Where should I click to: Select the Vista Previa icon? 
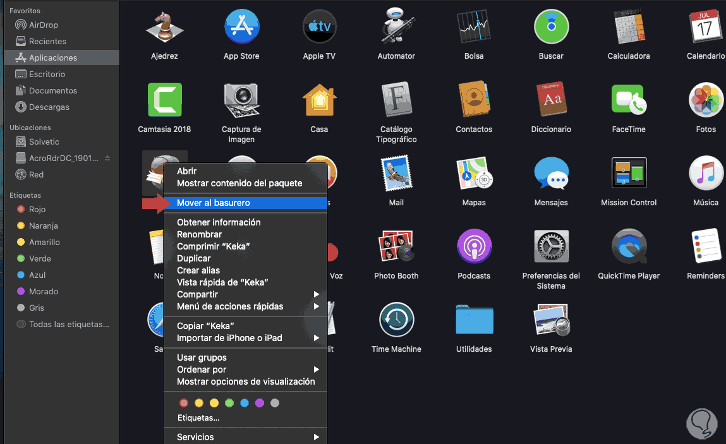pyautogui.click(x=551, y=319)
